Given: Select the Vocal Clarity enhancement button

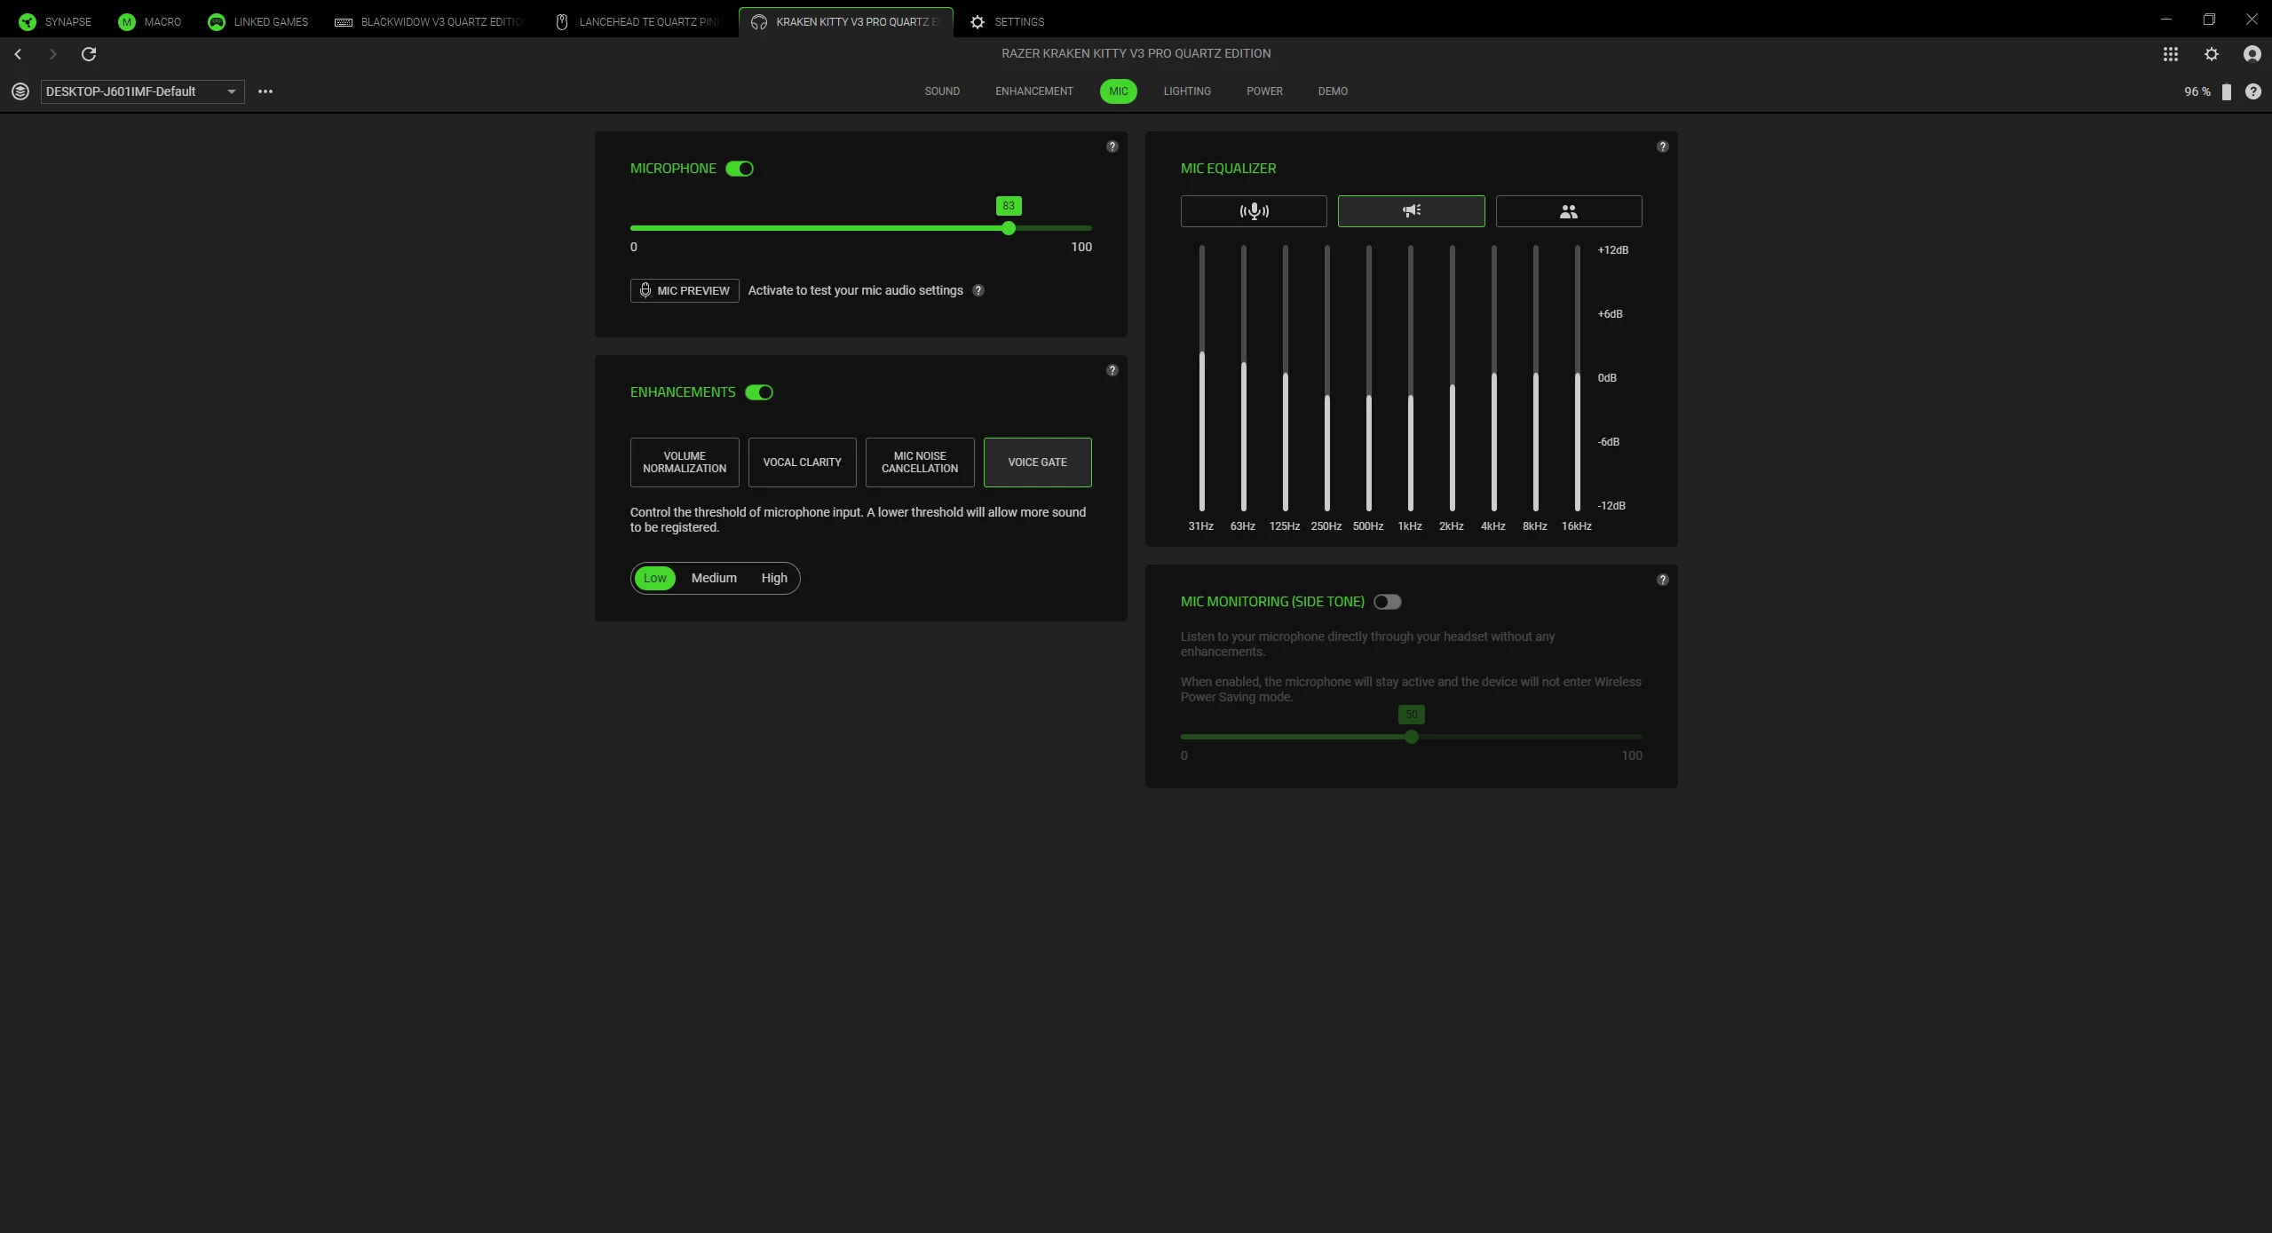Looking at the screenshot, I should tap(802, 462).
